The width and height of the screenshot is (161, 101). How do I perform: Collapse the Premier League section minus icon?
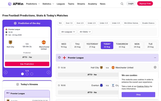[x=155, y=58]
